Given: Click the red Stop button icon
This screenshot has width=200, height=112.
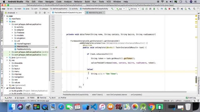Looking at the screenshot, I should [169, 9].
